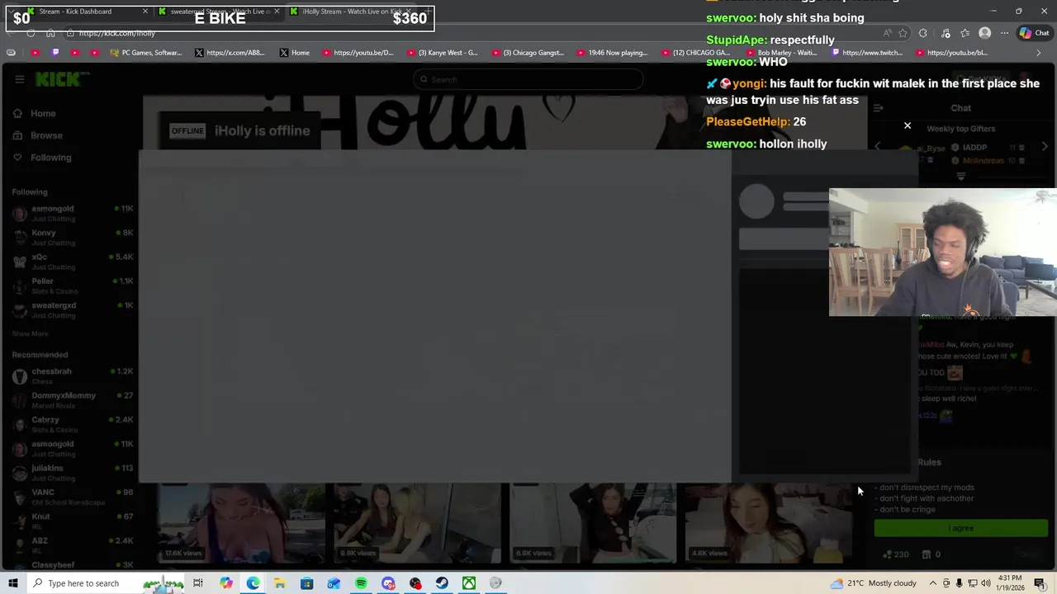
Task: Open Microsoft Store from taskbar
Action: (x=306, y=583)
